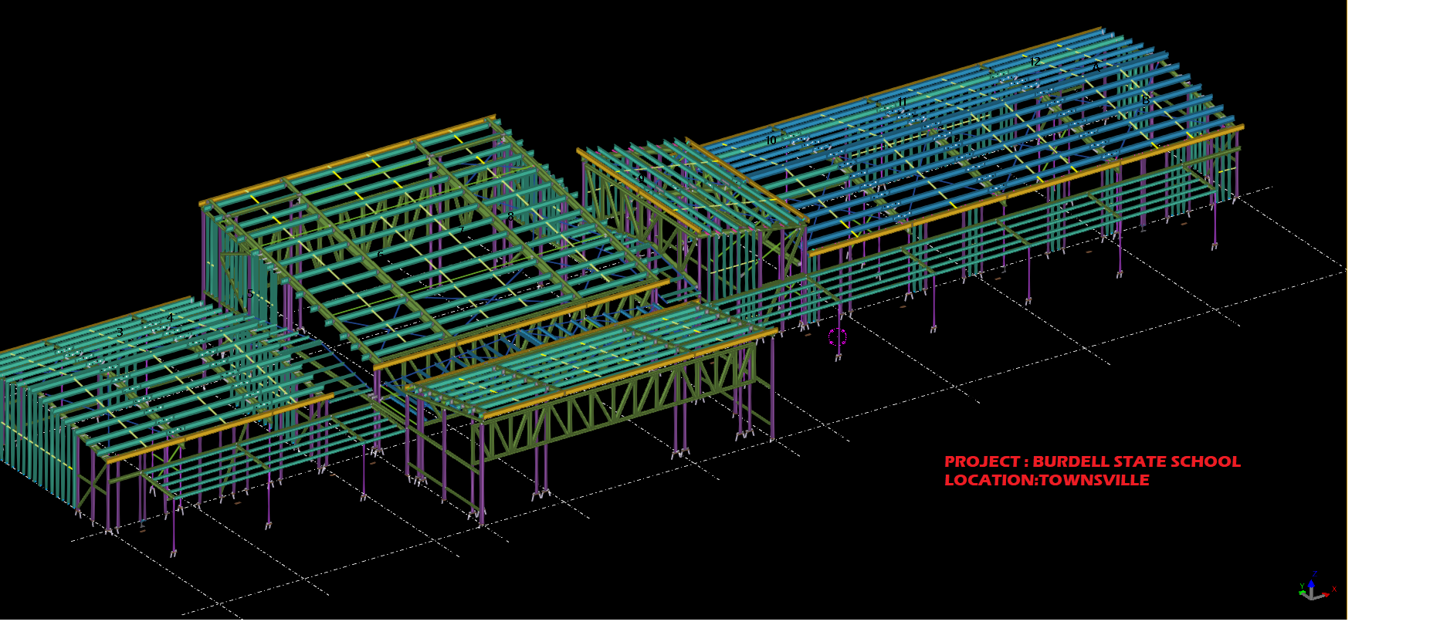
Task: Click grid label B on blue roof
Action: 1146,100
